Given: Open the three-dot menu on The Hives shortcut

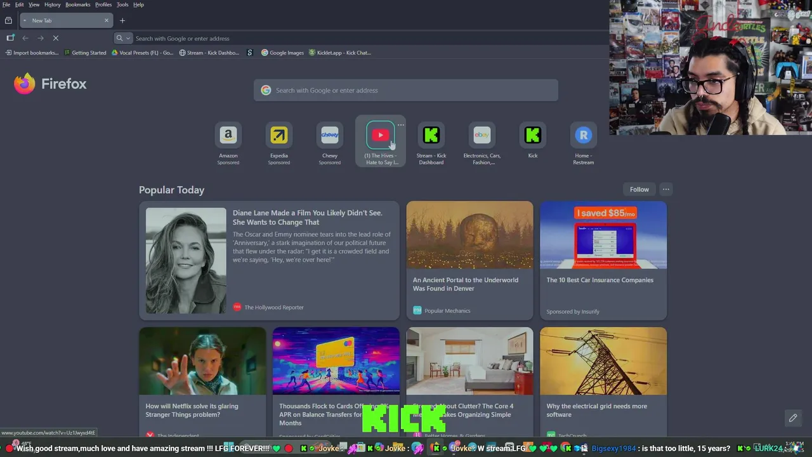Looking at the screenshot, I should 400,125.
